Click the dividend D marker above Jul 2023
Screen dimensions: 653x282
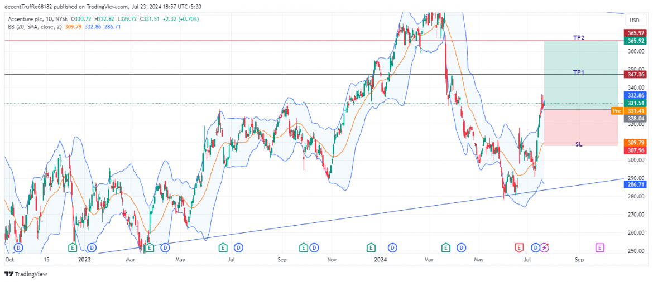point(238,247)
